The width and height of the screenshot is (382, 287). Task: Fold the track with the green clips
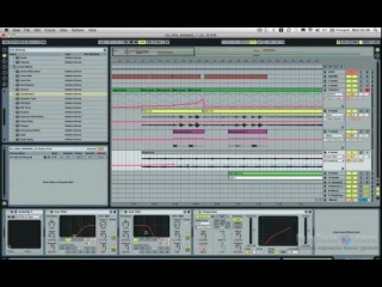(325, 91)
